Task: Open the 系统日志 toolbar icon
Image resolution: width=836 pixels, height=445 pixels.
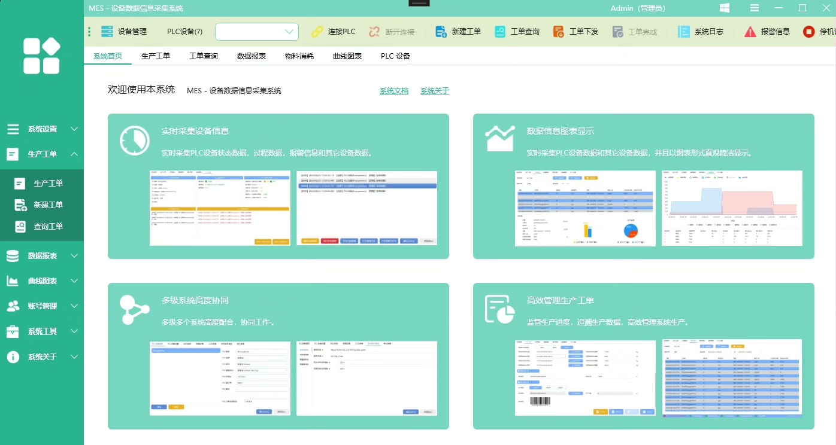Action: click(x=684, y=32)
